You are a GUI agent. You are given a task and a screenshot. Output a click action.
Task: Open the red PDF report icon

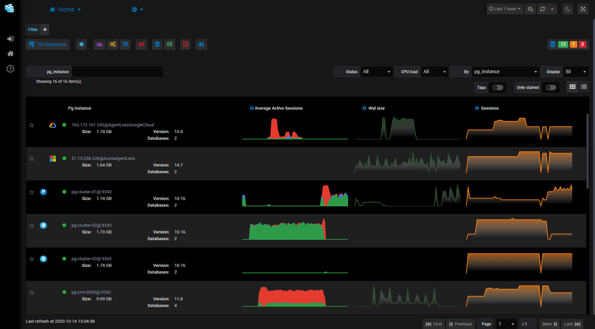185,44
